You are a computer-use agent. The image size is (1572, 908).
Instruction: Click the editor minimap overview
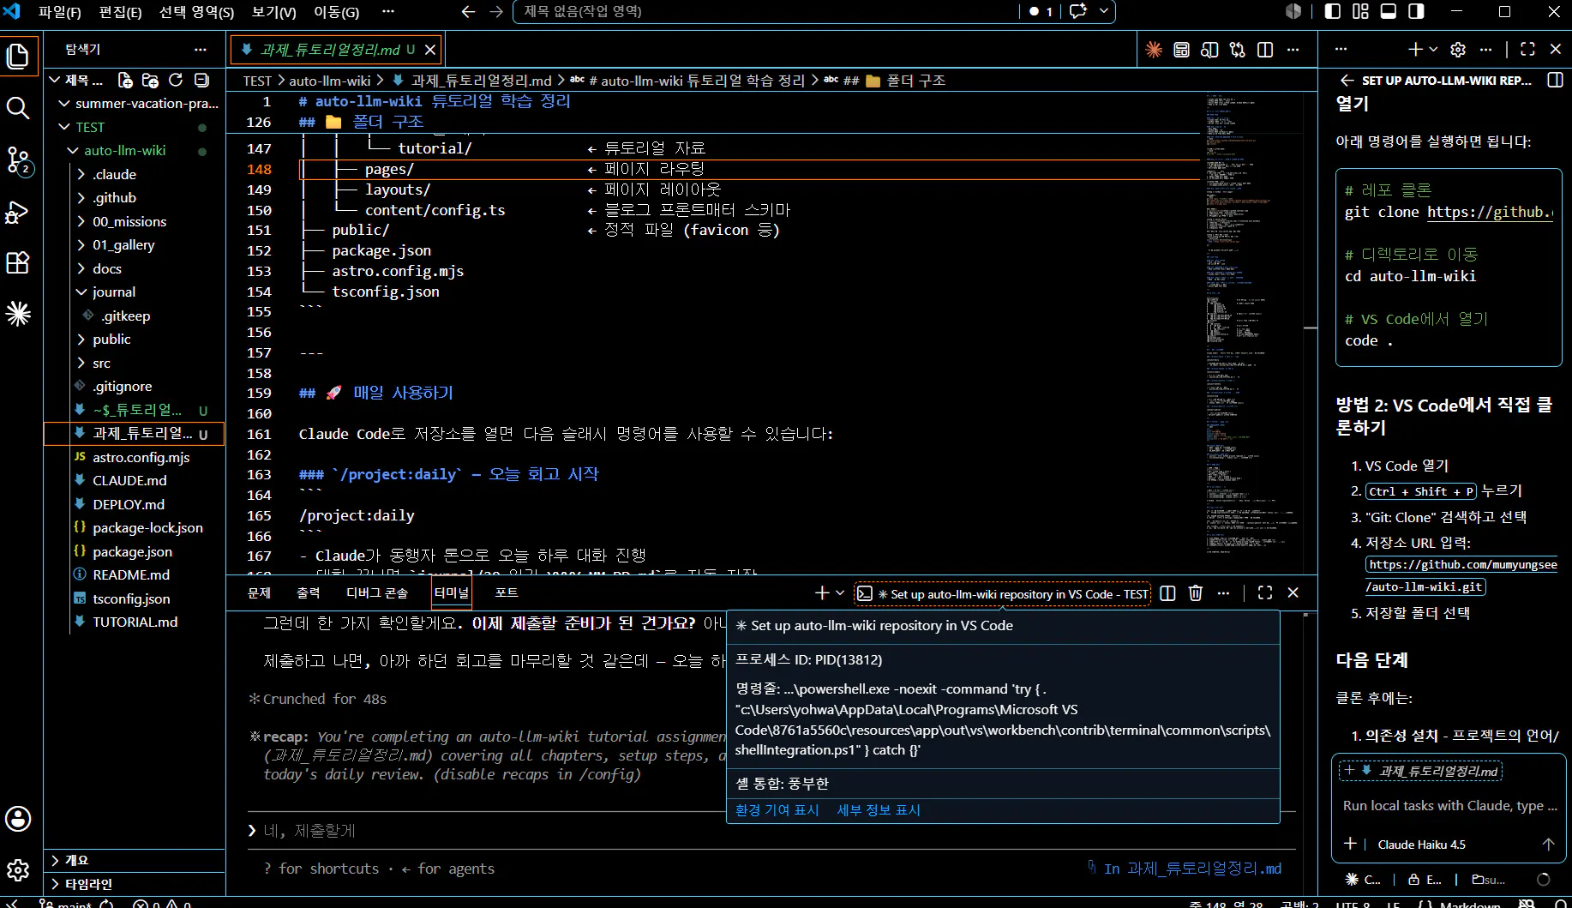1252,326
